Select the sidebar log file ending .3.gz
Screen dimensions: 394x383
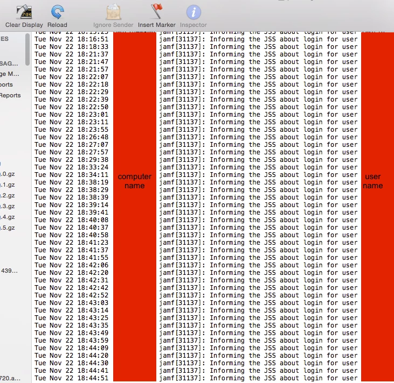pos(8,206)
